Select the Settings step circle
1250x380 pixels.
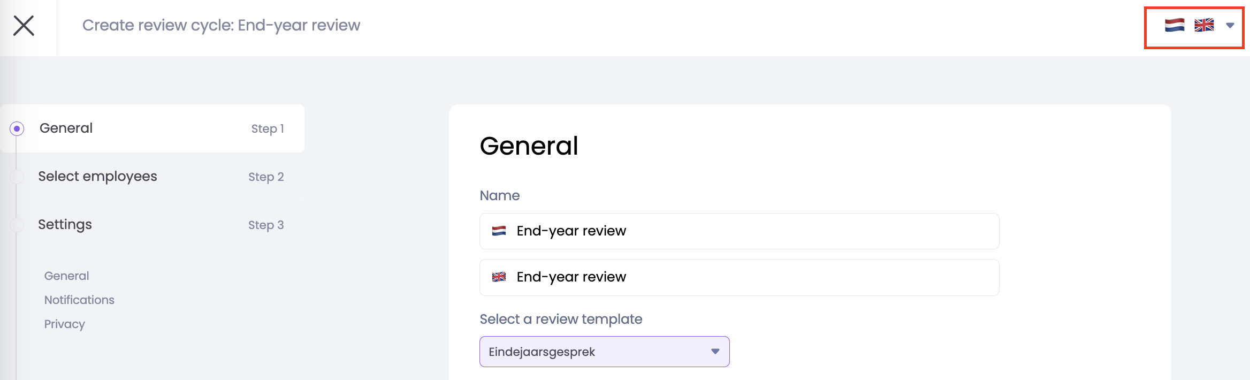(17, 225)
